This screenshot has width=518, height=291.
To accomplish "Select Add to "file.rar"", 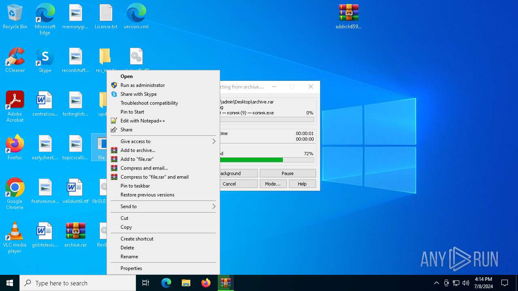I will click(163, 159).
